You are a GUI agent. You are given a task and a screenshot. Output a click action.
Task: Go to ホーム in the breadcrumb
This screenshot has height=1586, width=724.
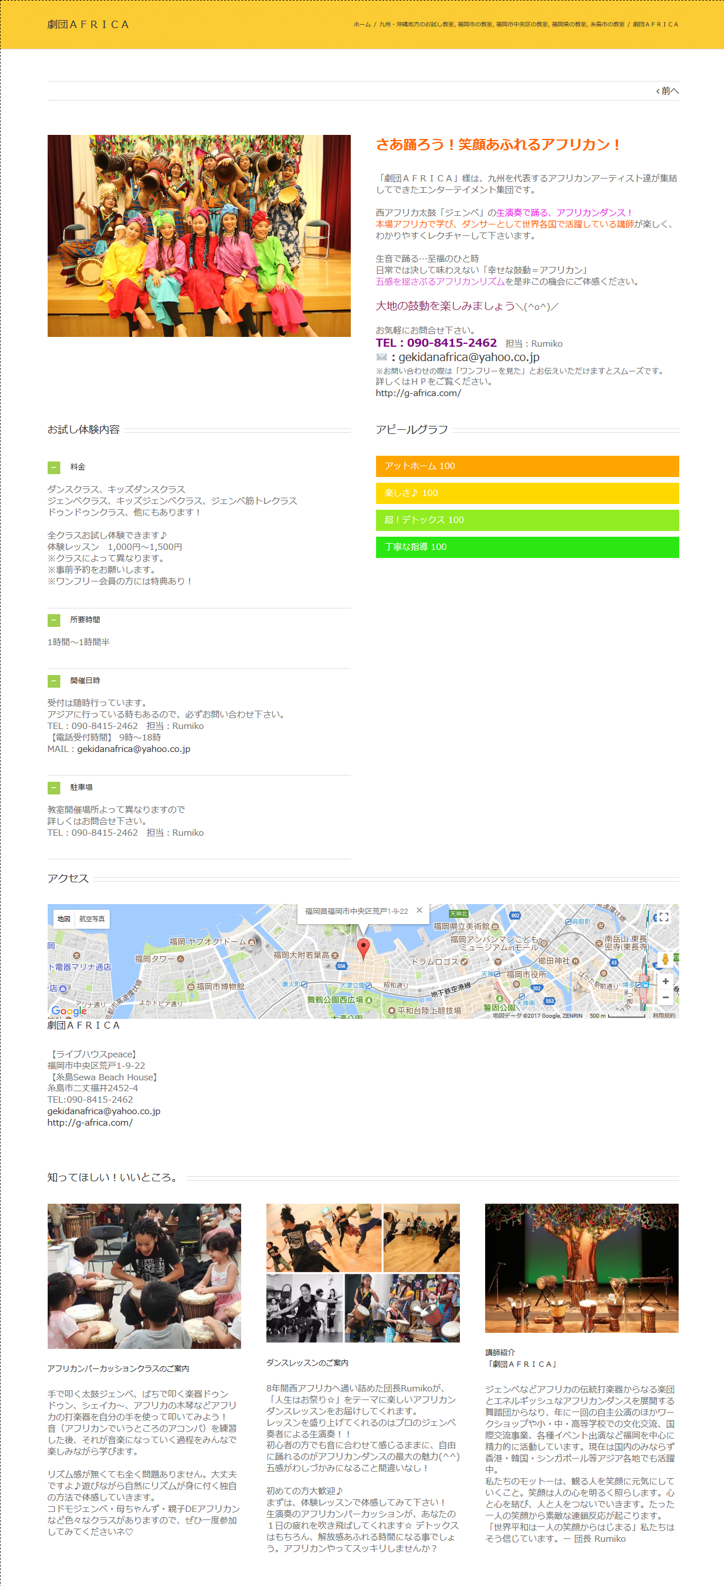coord(362,25)
